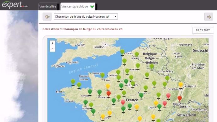This screenshot has width=217, height=122.
Task: Click the green marker near Lille
Action: 137,55
